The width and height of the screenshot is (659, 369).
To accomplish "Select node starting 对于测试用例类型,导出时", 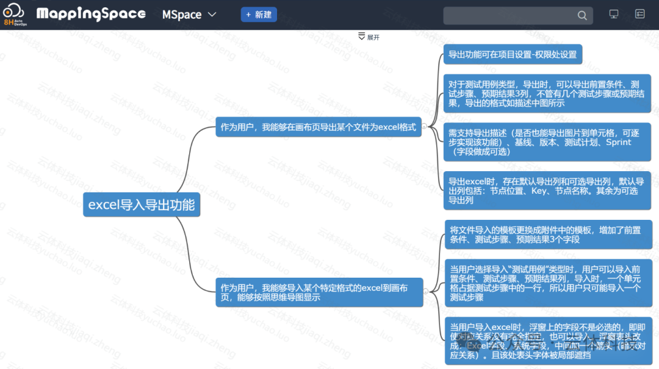I will click(x=547, y=94).
